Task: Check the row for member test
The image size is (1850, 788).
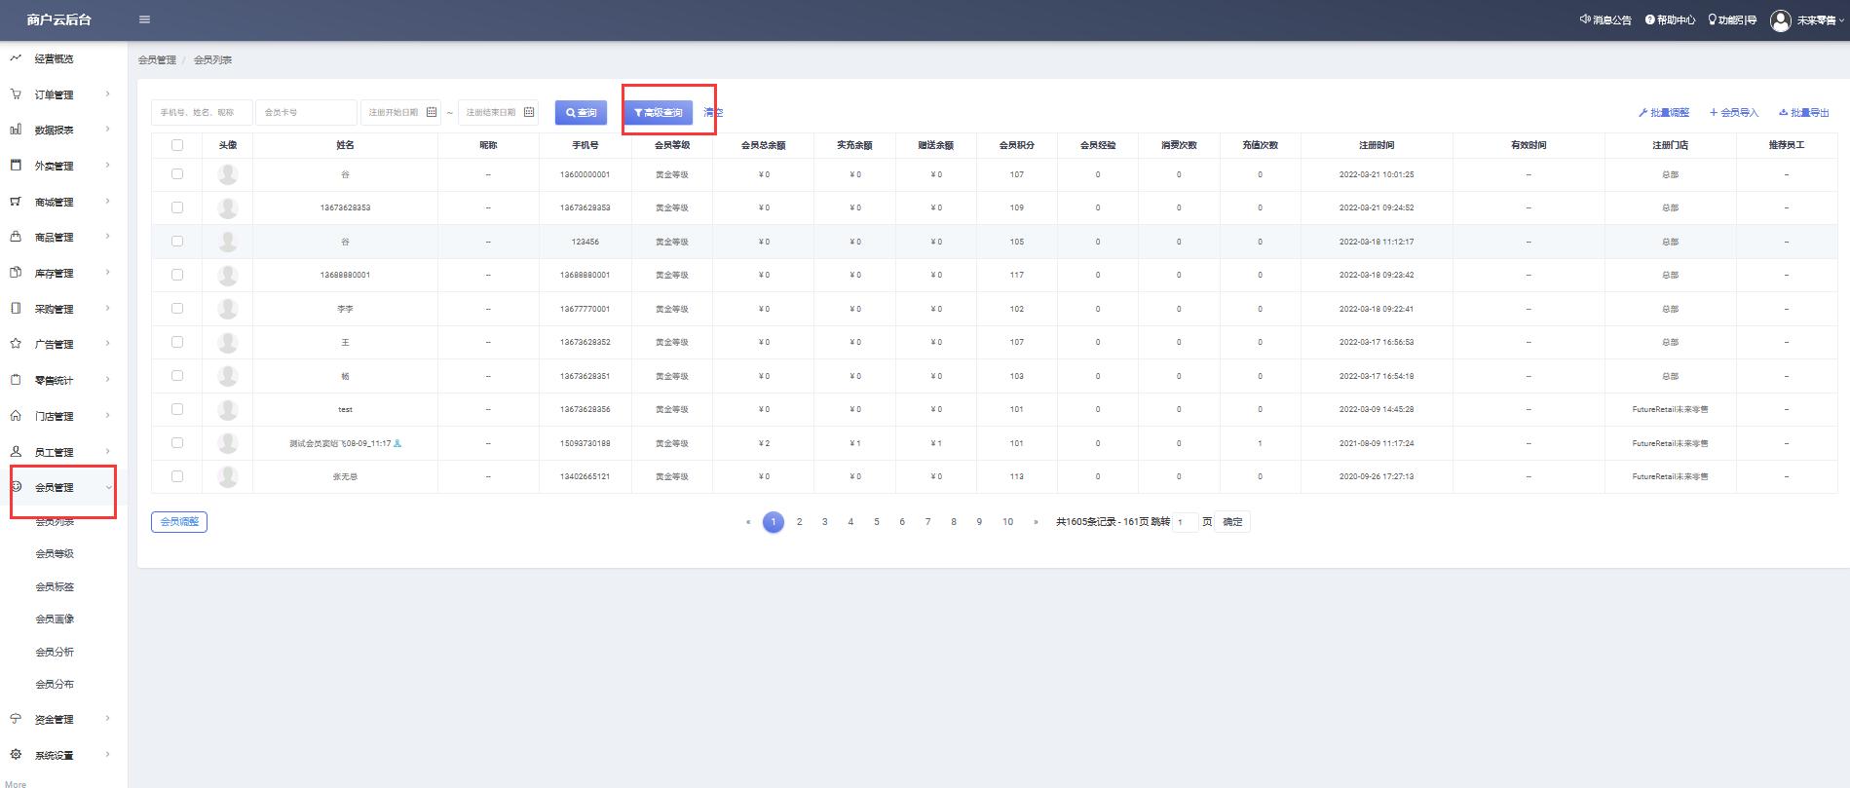Action: point(177,409)
